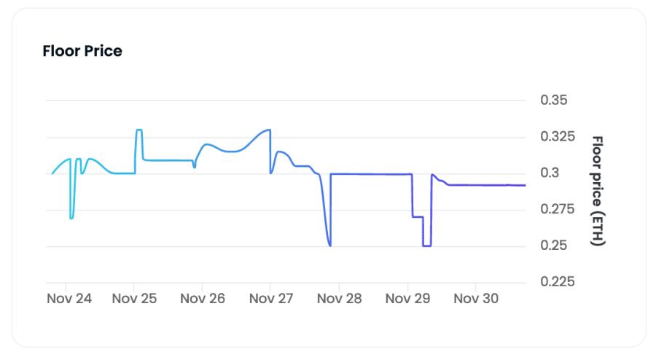
Task: Click the Nov 29 date label
Action: pyautogui.click(x=407, y=299)
